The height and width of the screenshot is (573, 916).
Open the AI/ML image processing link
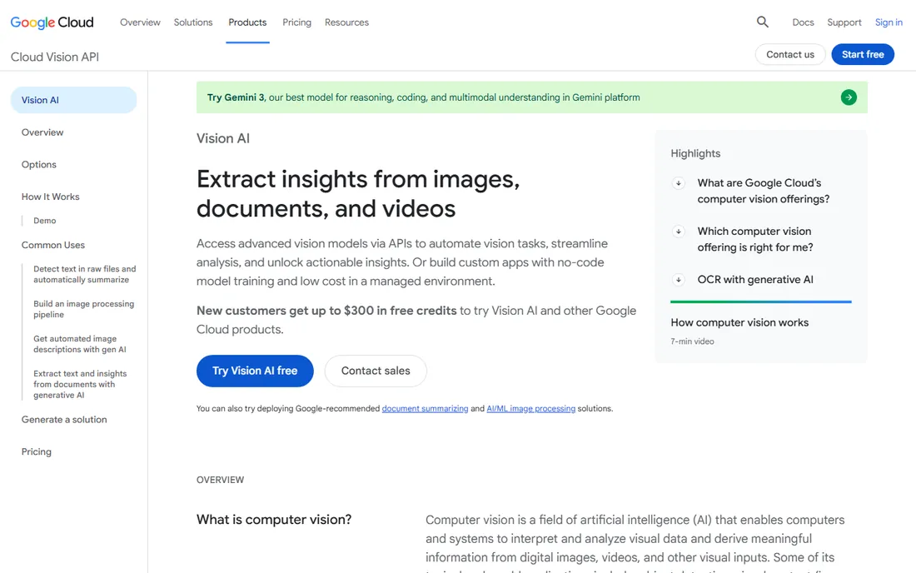coord(531,408)
